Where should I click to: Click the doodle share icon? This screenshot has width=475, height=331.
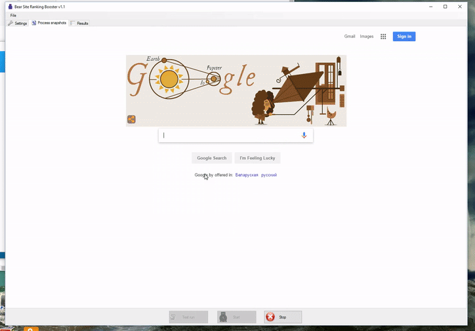coord(131,119)
